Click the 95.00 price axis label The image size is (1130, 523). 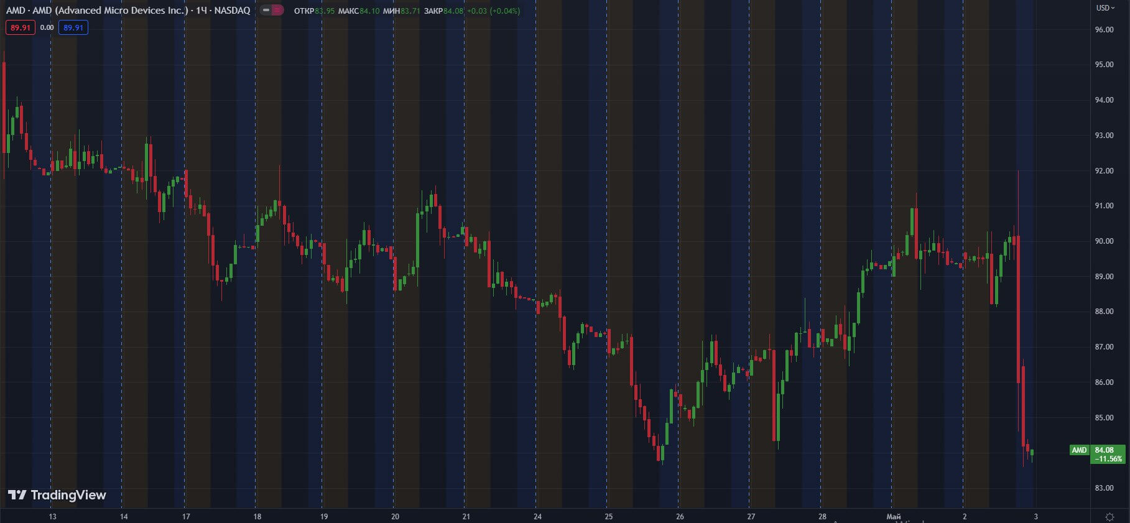[1104, 65]
